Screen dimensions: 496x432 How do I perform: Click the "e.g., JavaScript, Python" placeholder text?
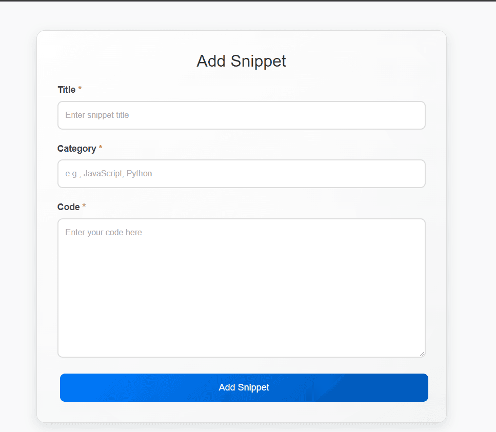coord(109,174)
